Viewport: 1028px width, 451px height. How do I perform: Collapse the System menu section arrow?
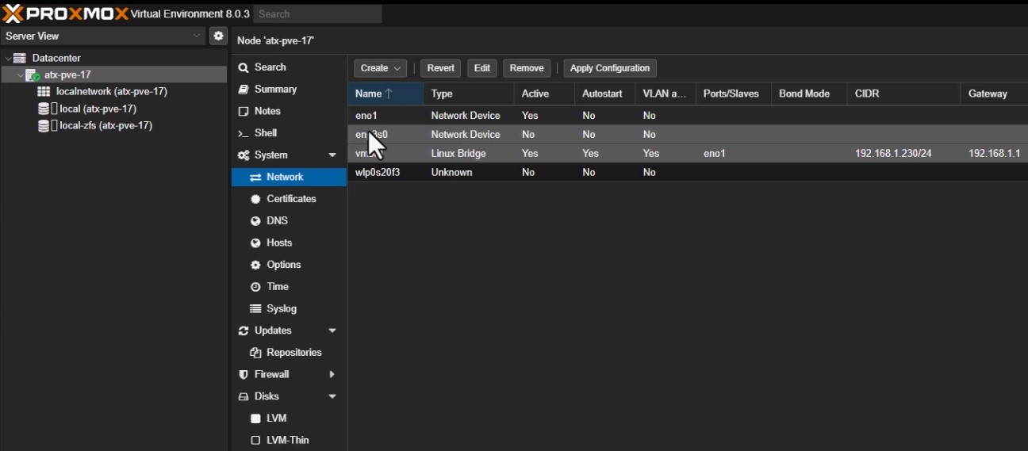coord(332,155)
